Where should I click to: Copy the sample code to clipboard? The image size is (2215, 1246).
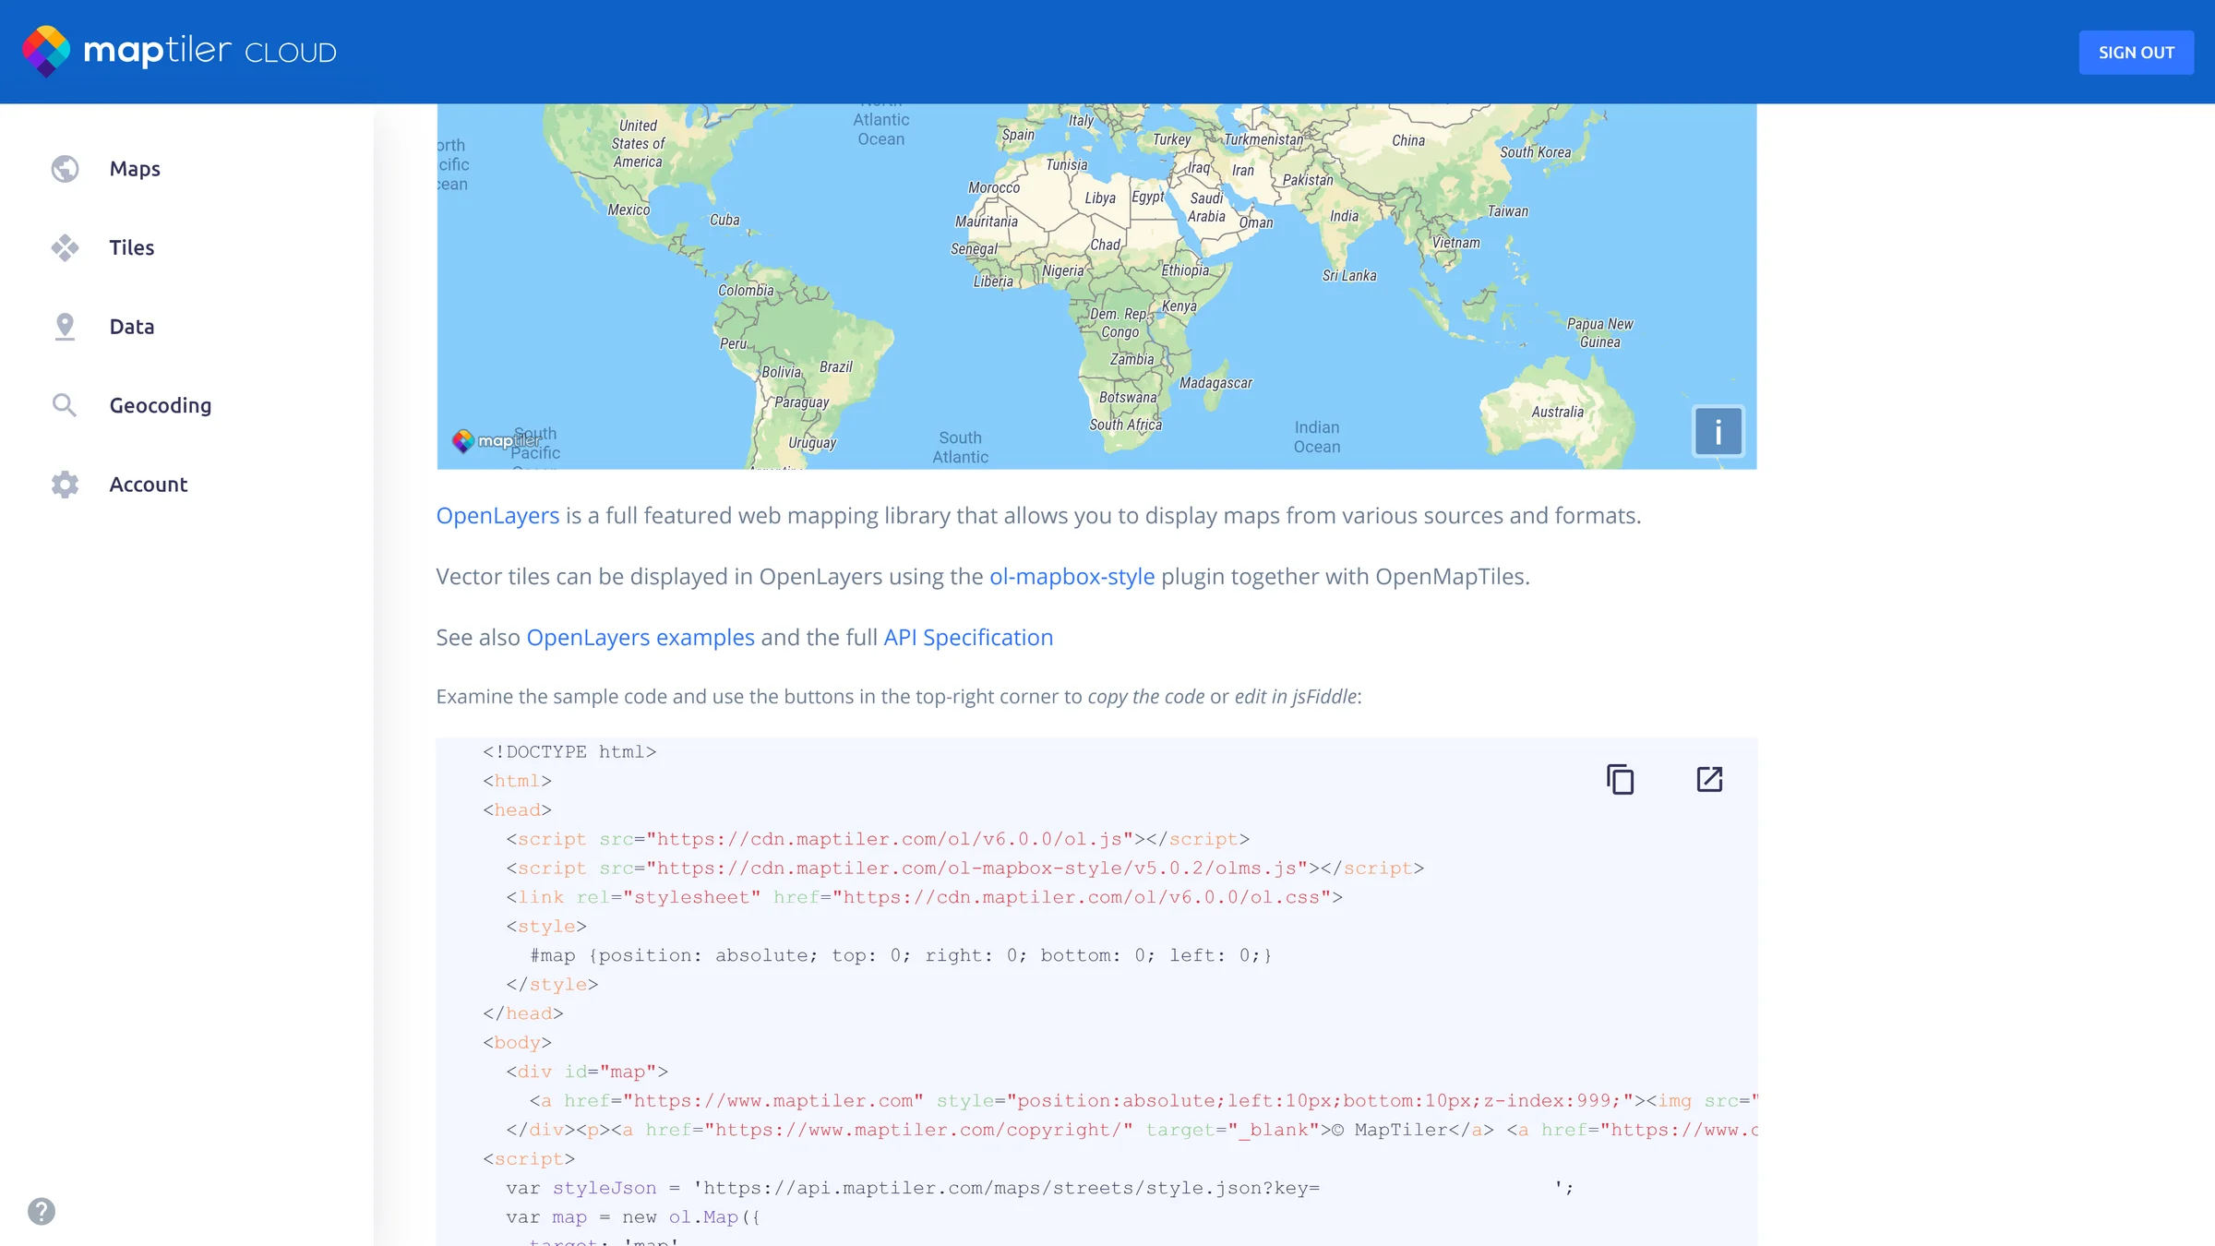[1620, 780]
